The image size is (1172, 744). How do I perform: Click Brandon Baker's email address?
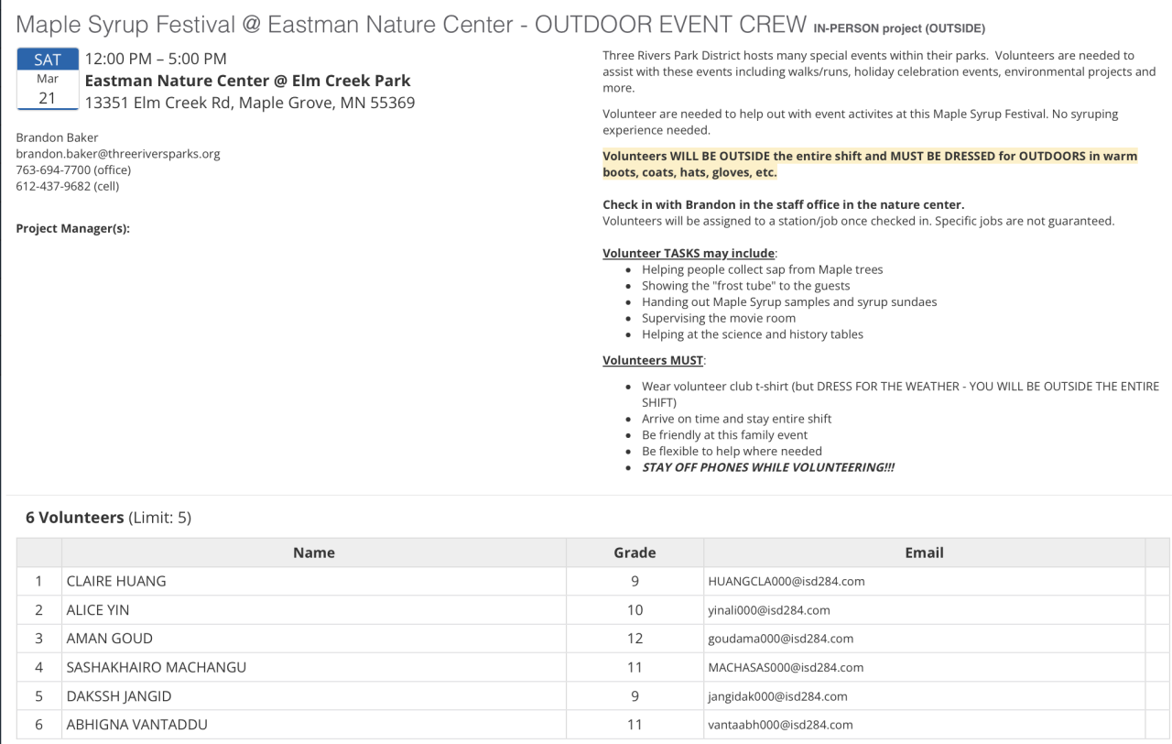[118, 154]
